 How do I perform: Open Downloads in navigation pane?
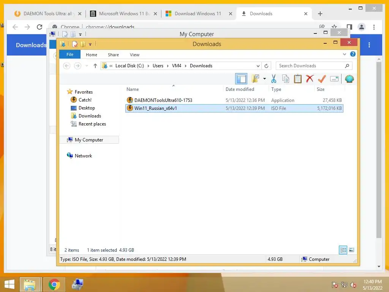[90, 116]
